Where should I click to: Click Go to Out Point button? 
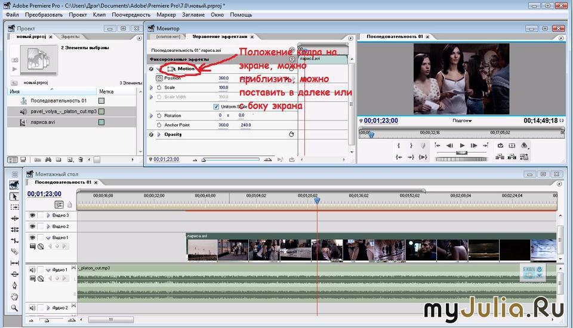[x=411, y=157]
